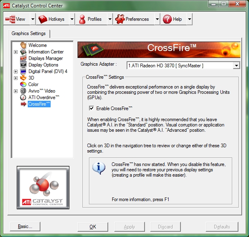Click the Apply button
Viewport: 249px width, 237px height.
pos(129,227)
